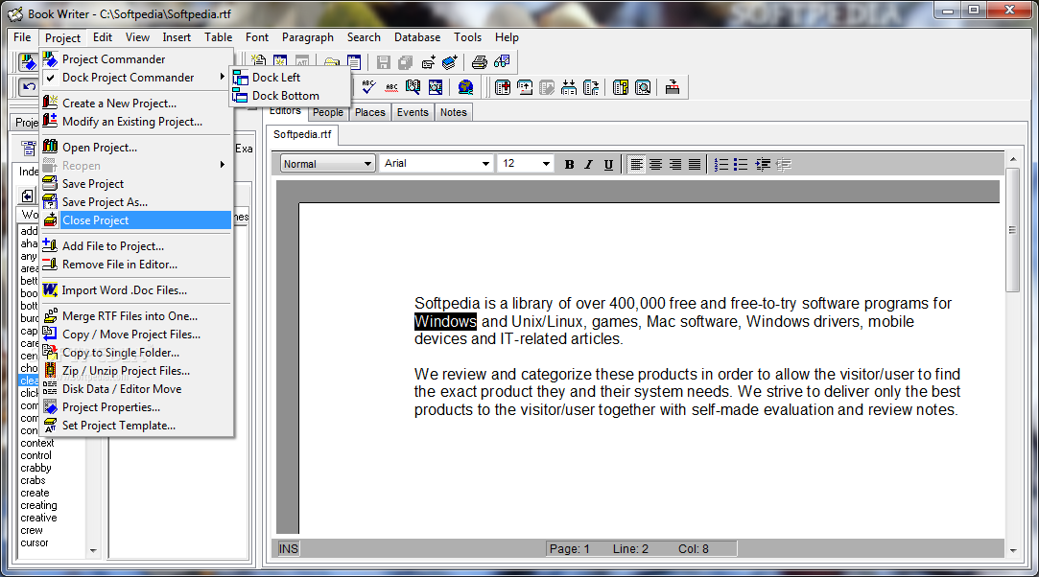This screenshot has height=577, width=1039.
Task: Click the Project Commander menu item
Action: [136, 58]
